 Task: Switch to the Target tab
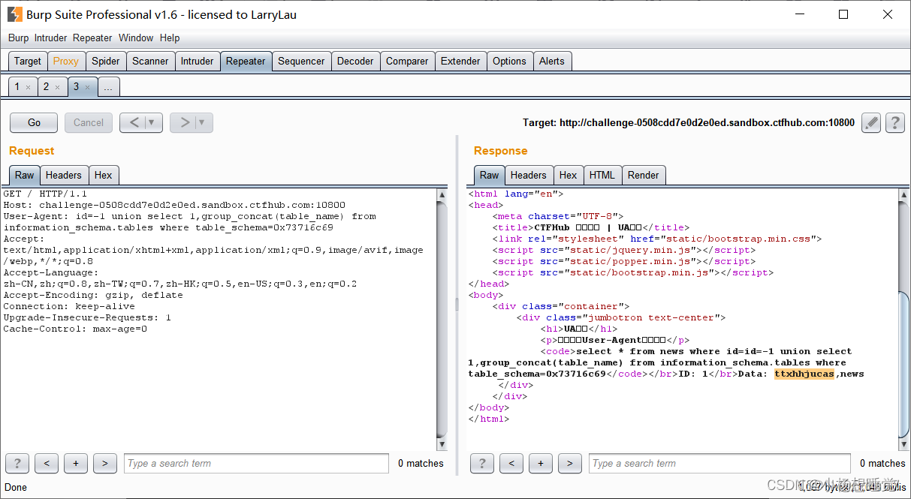point(28,62)
